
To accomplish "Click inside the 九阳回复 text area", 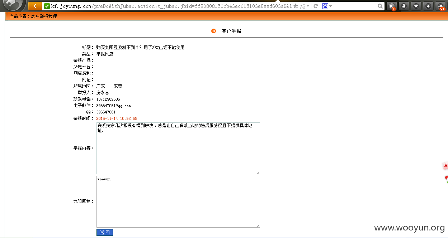I will click(x=178, y=201).
